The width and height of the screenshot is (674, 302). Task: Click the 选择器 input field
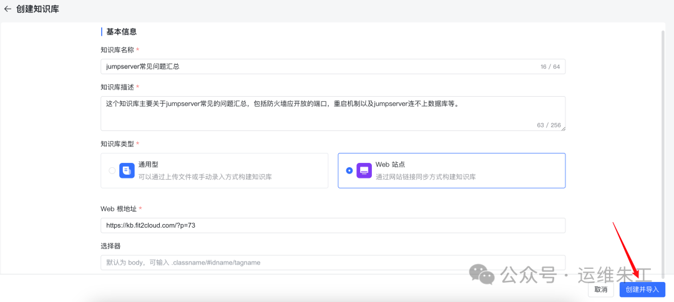333,263
